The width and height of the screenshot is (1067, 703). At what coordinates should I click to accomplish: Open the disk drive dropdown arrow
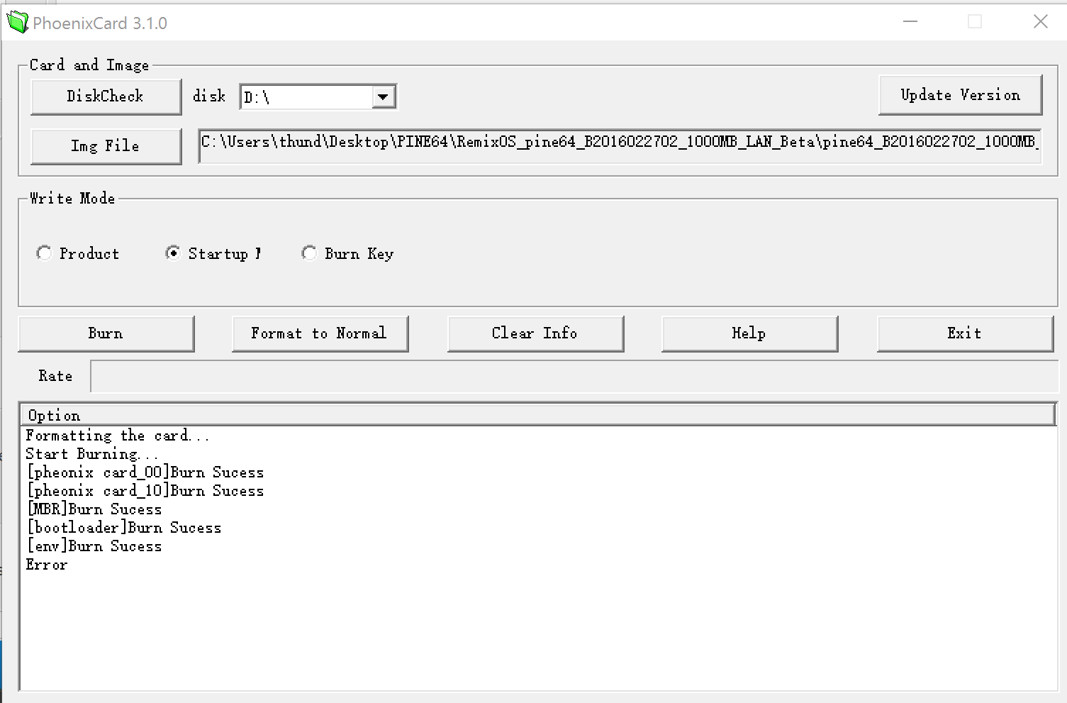(x=383, y=97)
